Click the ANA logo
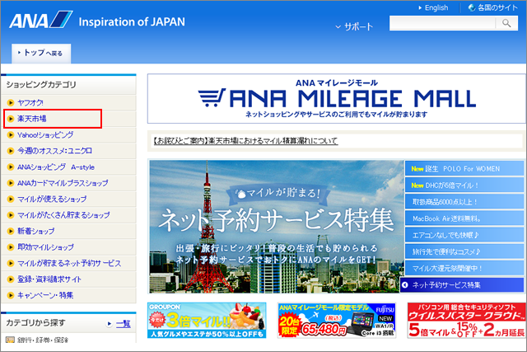This screenshot has width=527, height=352. [41, 20]
